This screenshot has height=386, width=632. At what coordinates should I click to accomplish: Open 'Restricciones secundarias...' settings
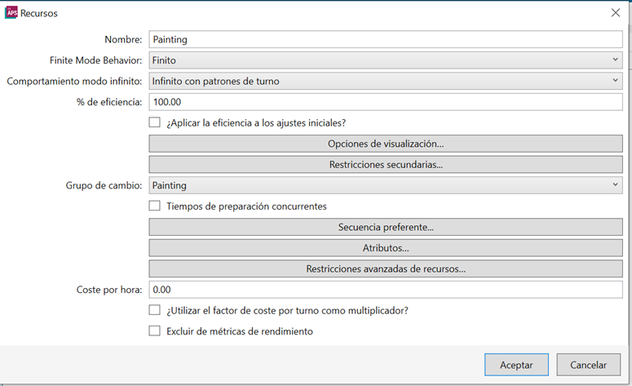386,165
